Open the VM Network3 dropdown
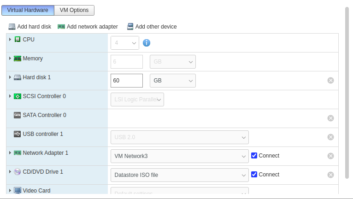The image size is (353, 199). (x=180, y=156)
